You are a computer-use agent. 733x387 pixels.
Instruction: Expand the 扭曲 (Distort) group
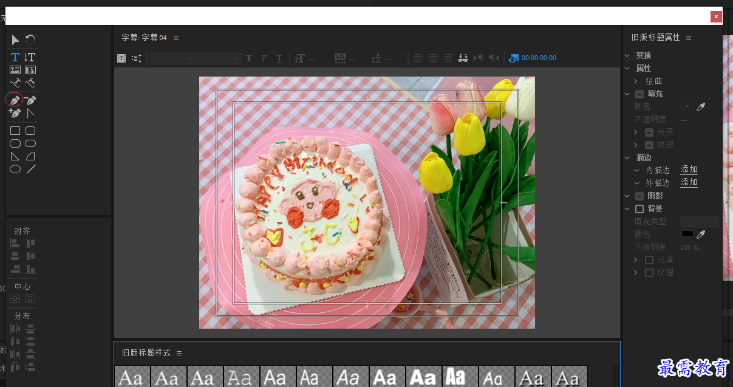(636, 81)
